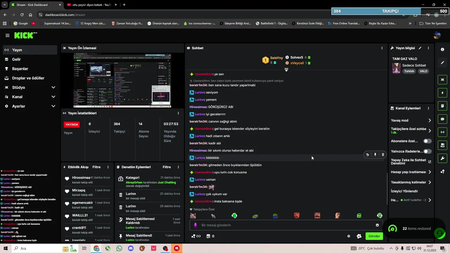450x253 pixels.
Task: Open Discord from the taskbar
Action: (131, 248)
